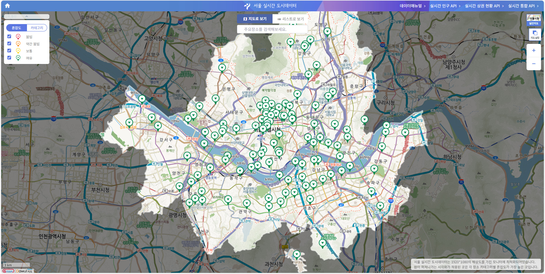Click the orange 약간 붐빔 pin icon
Screen dimensions: 545x274
coord(18,44)
